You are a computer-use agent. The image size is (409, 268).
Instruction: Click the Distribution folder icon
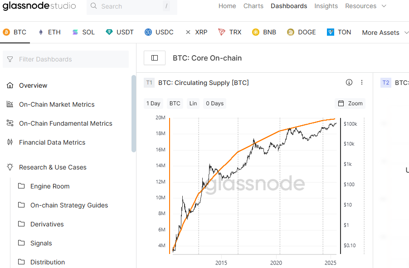pos(21,262)
